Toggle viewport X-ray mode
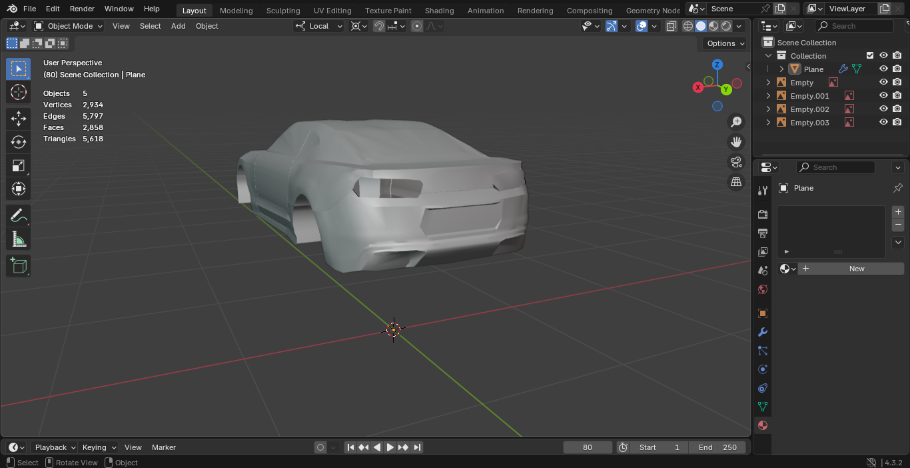This screenshot has width=910, height=468. (671, 26)
